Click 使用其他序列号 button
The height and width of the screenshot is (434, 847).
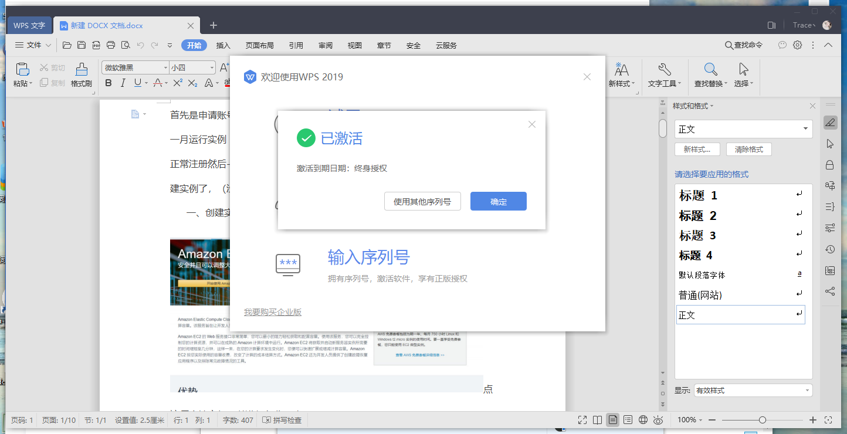(422, 201)
